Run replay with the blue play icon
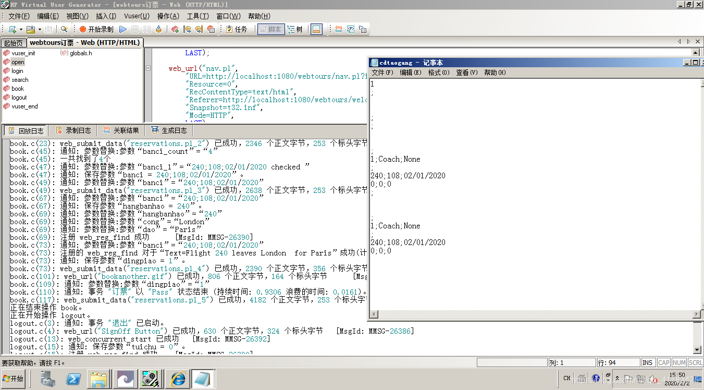704x390 pixels. pyautogui.click(x=123, y=29)
